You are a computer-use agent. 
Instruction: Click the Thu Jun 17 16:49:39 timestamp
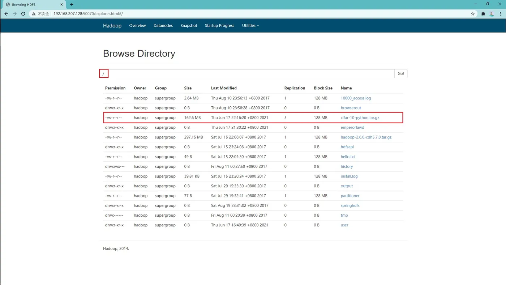[x=240, y=225]
